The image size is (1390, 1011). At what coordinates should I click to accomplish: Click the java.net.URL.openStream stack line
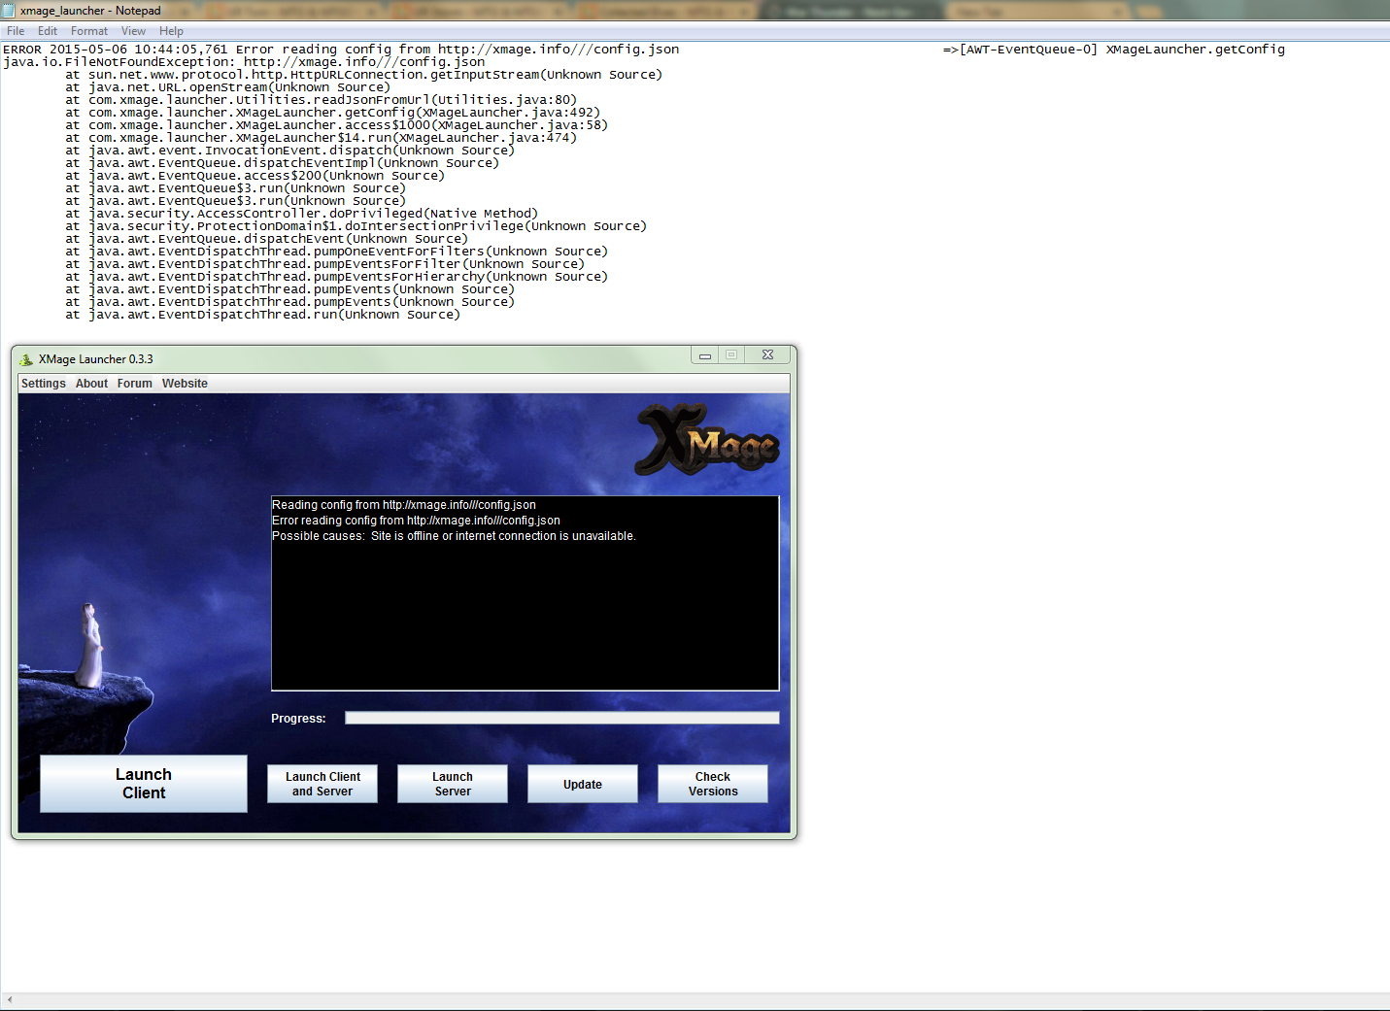[227, 87]
